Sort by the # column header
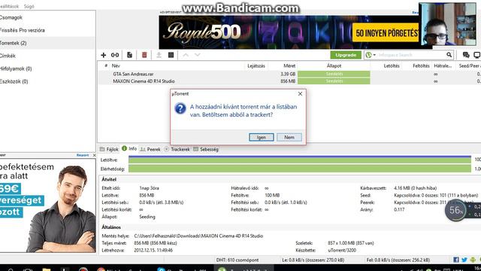This screenshot has width=481, height=271. point(105,65)
